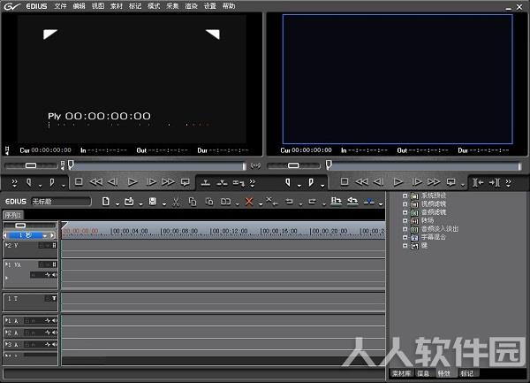Click the New Sequence icon in timeline toolbar
Viewport: 530px width, 383px height.
pos(105,202)
